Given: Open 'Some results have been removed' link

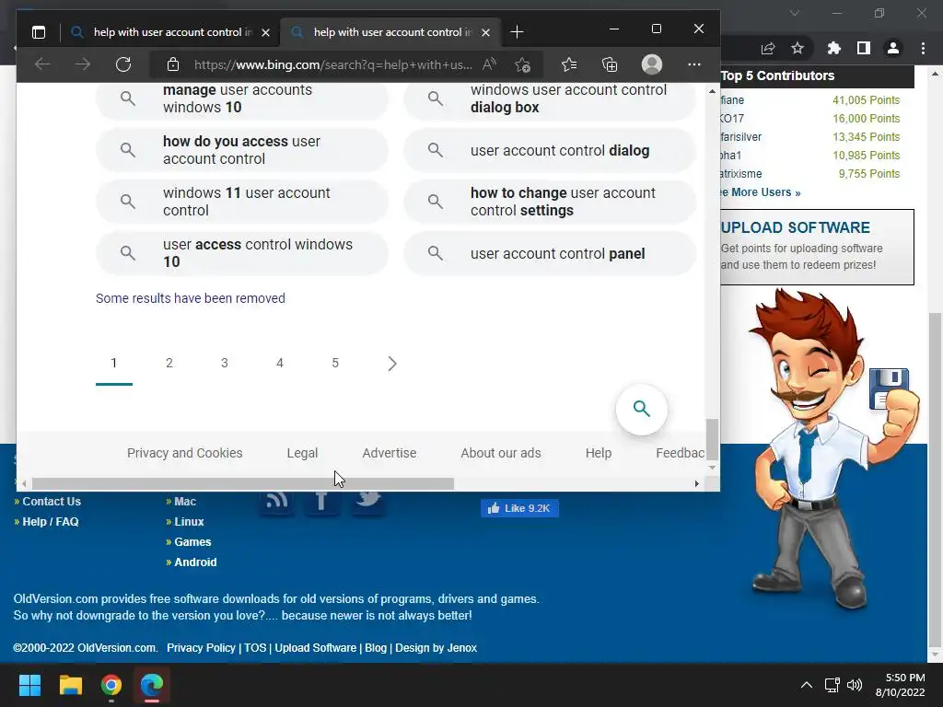Looking at the screenshot, I should [190, 298].
